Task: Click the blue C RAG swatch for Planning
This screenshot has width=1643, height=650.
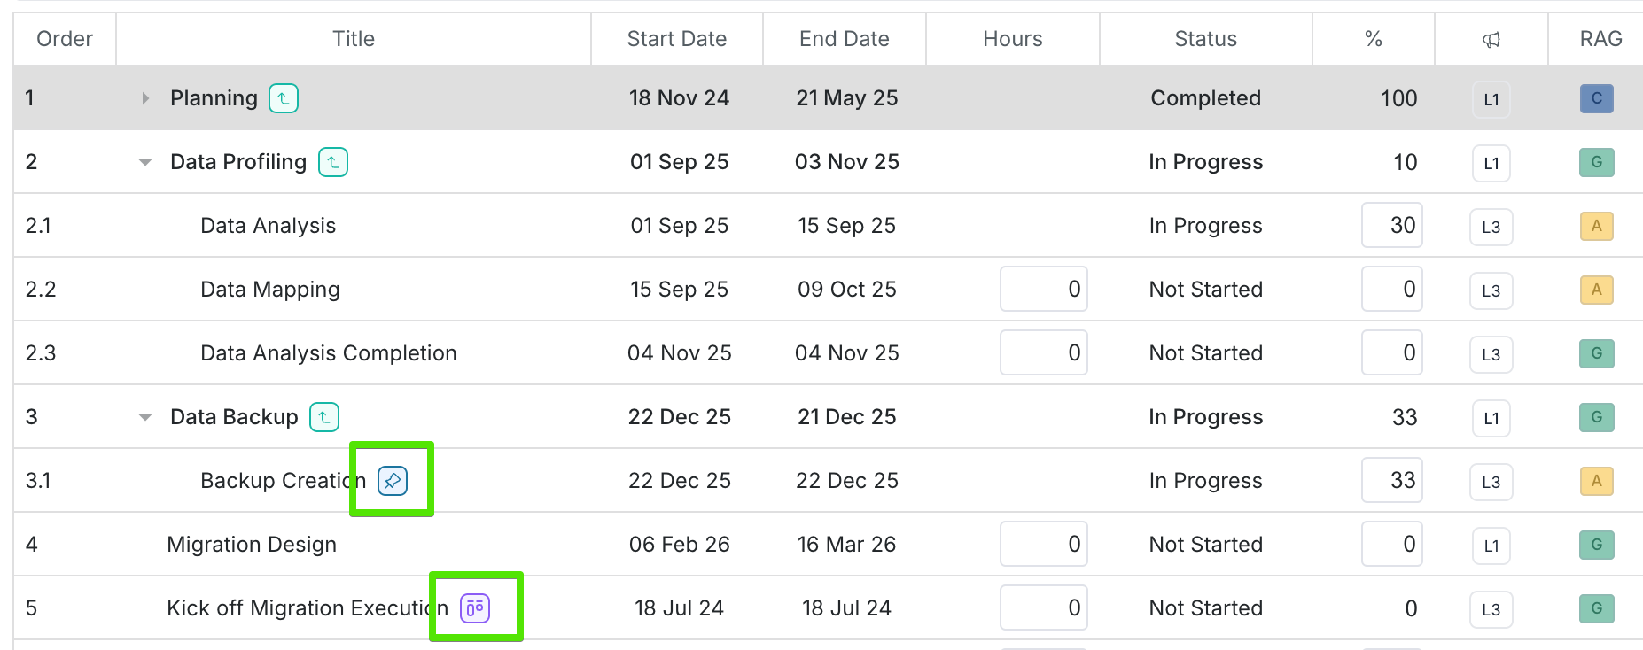Action: [x=1596, y=98]
